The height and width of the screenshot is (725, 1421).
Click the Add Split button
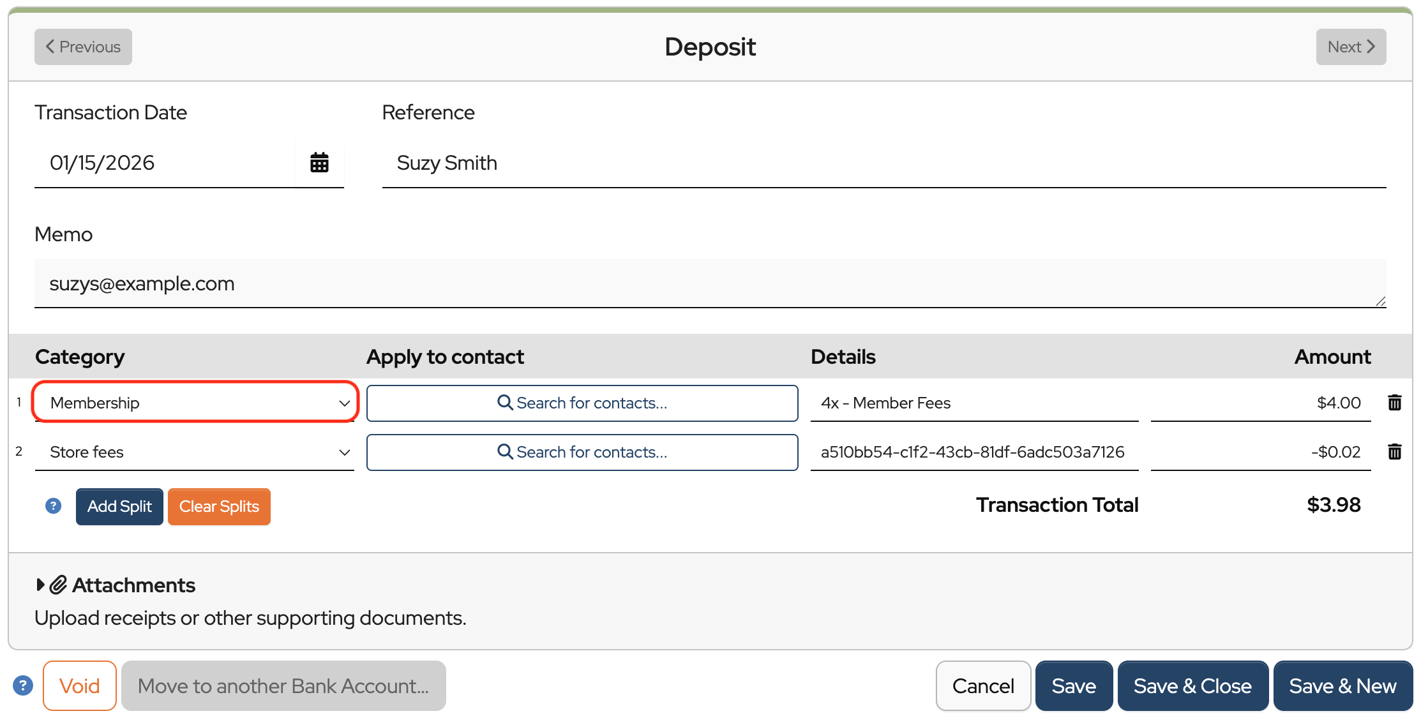point(119,506)
